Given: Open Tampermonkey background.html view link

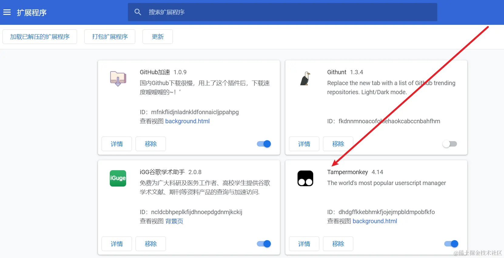Looking at the screenshot, I should (375, 221).
